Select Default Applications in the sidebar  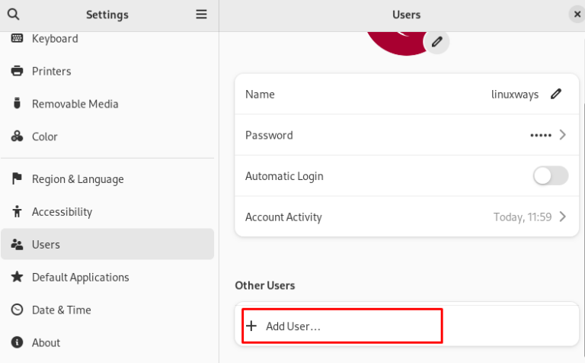(x=80, y=278)
